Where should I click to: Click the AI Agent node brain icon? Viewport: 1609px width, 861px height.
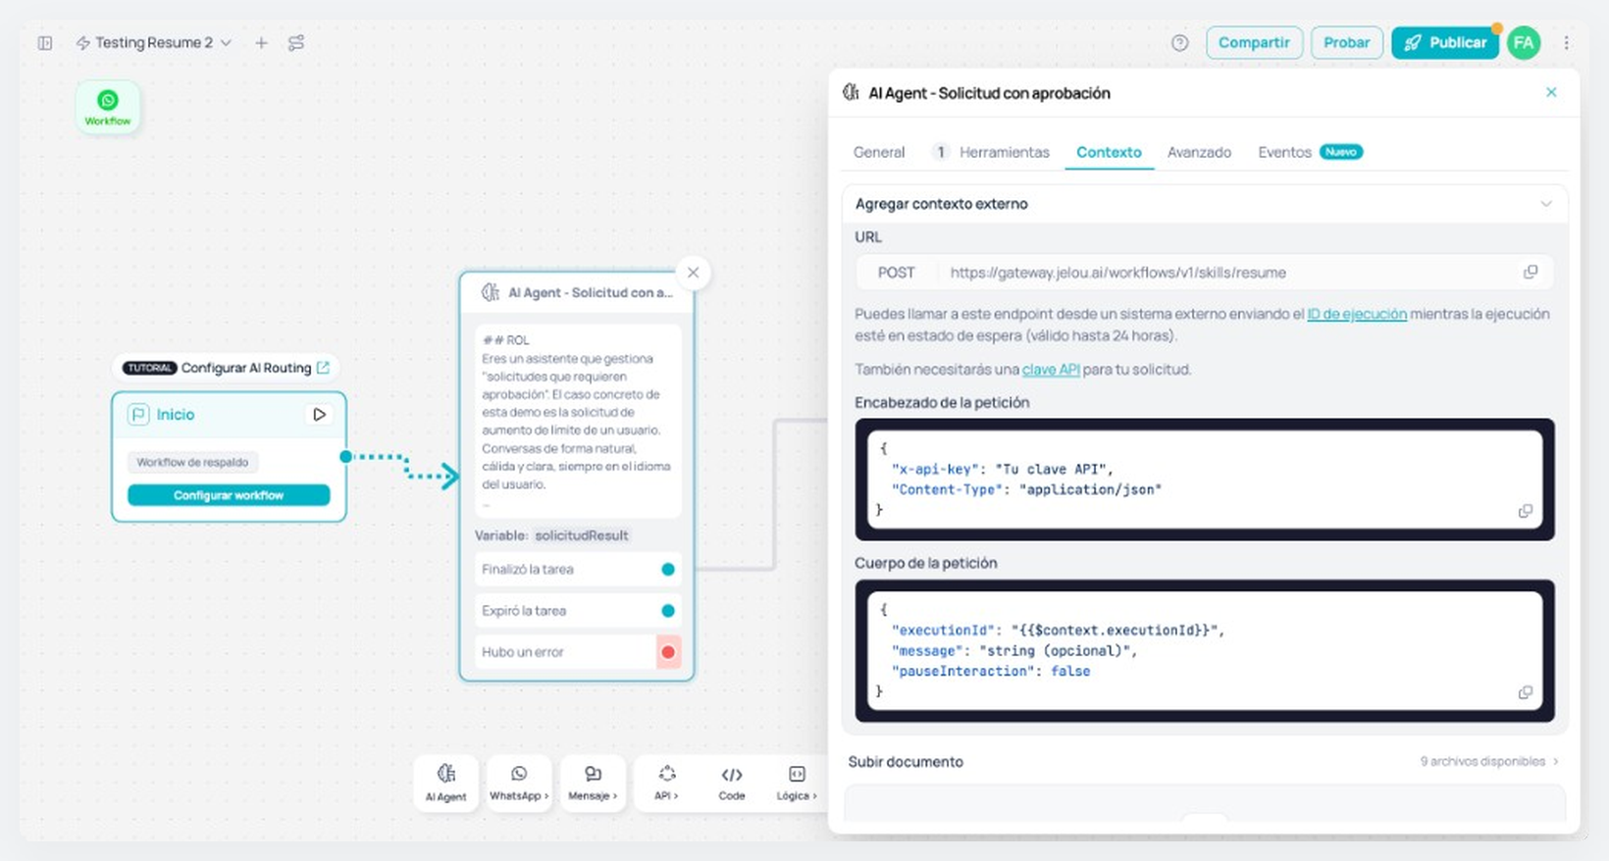[x=491, y=293]
